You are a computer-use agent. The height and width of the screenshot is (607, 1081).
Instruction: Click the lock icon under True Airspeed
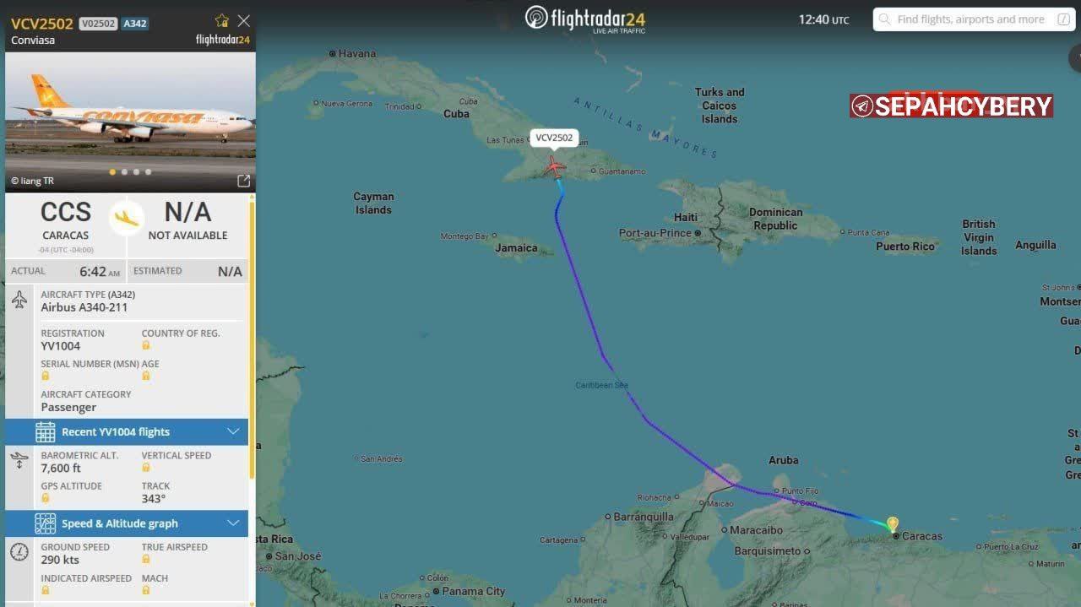(146, 560)
